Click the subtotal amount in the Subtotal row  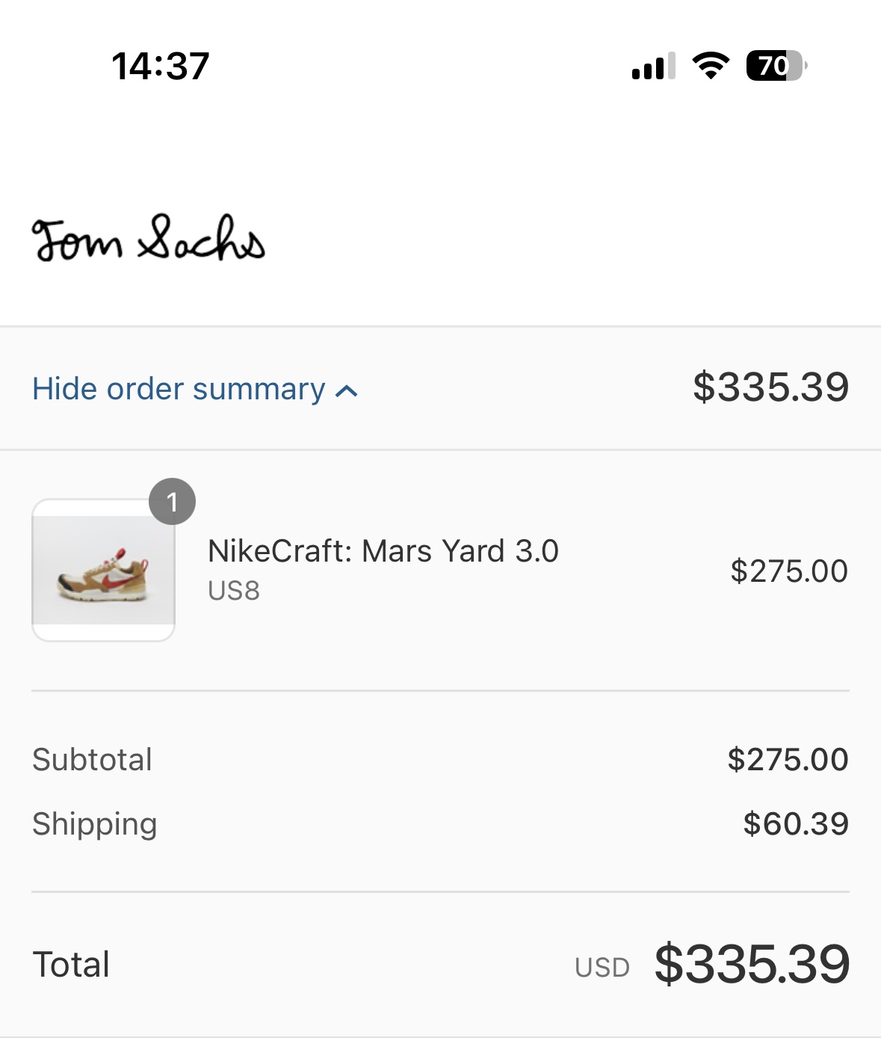[788, 760]
